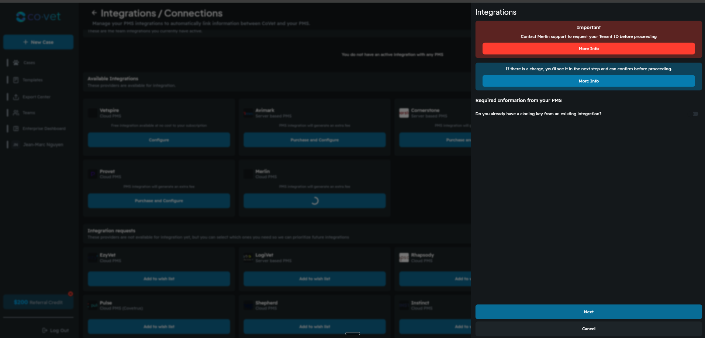Viewport: 705px width, 338px height.
Task: Add LogiVet to wish list
Action: [x=314, y=279]
